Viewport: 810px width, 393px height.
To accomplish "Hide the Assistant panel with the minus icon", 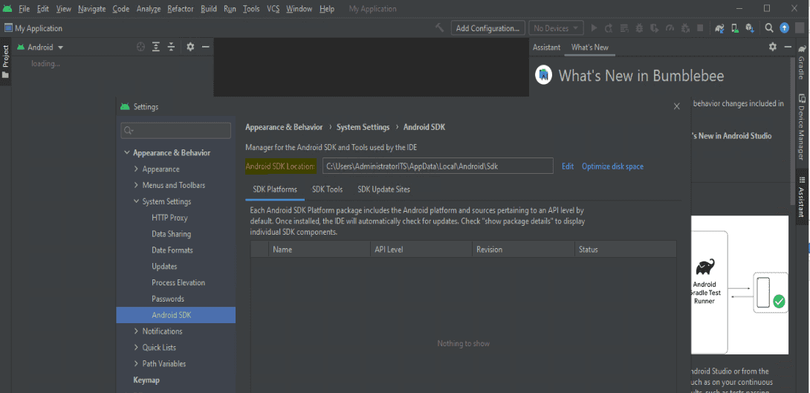I will pyautogui.click(x=787, y=47).
